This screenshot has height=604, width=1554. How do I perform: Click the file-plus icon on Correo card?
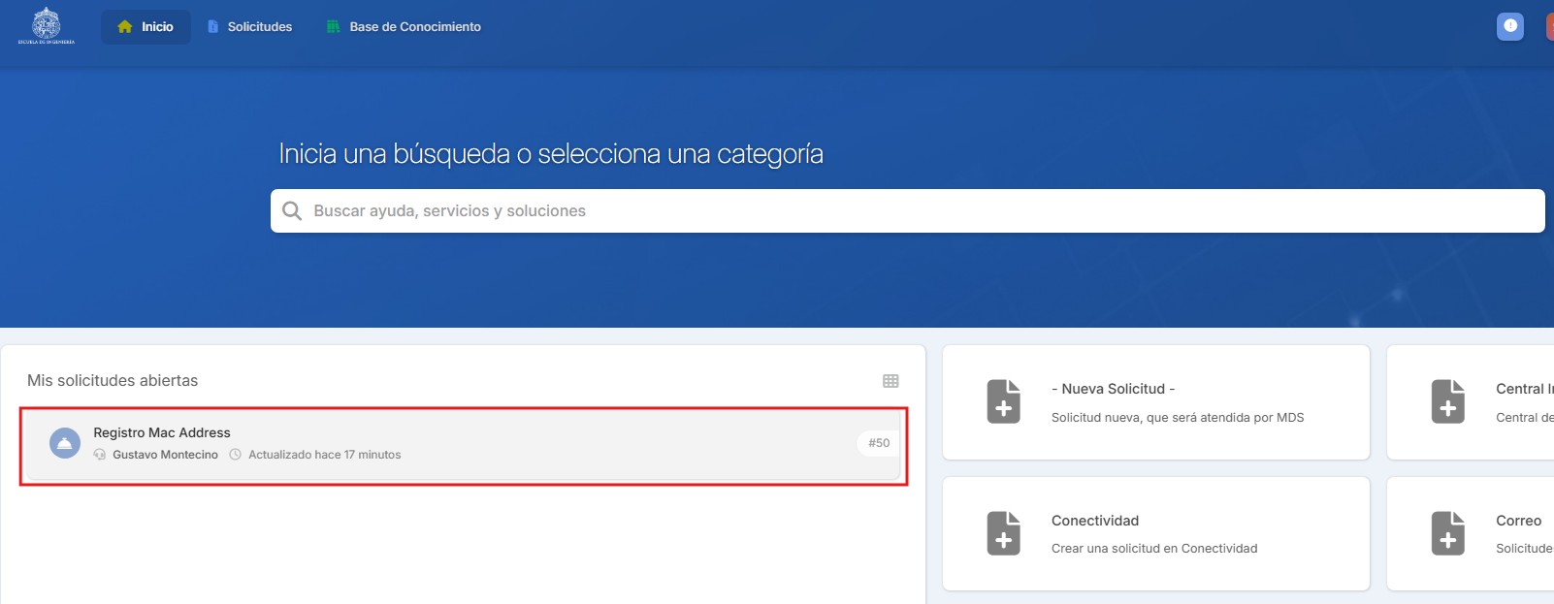pyautogui.click(x=1447, y=533)
